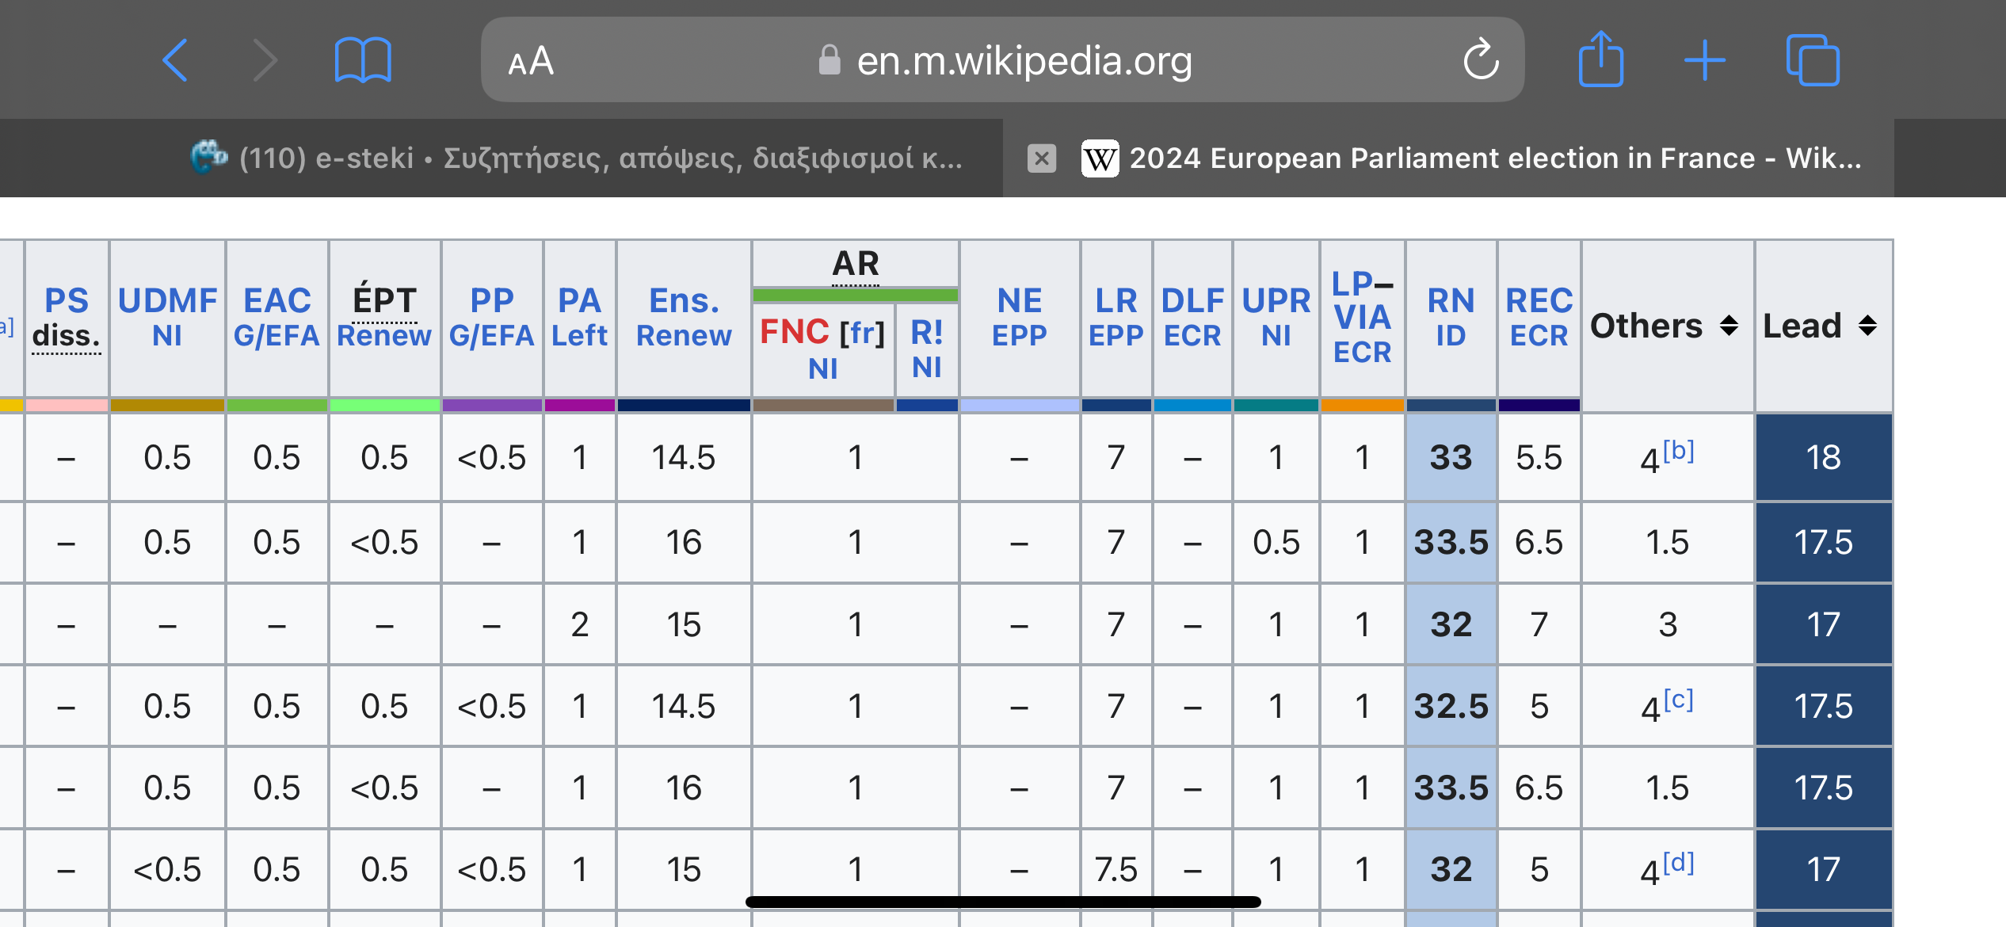This screenshot has width=2006, height=927.
Task: Open the UDMF party link
Action: coord(167,301)
